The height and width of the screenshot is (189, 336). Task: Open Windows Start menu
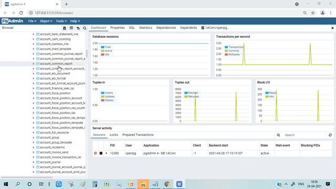(6, 184)
